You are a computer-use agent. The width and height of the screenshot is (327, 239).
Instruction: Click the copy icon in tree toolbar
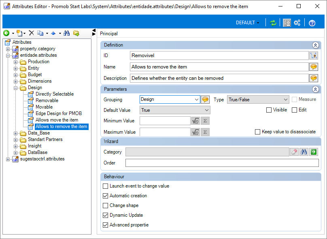click(40, 33)
